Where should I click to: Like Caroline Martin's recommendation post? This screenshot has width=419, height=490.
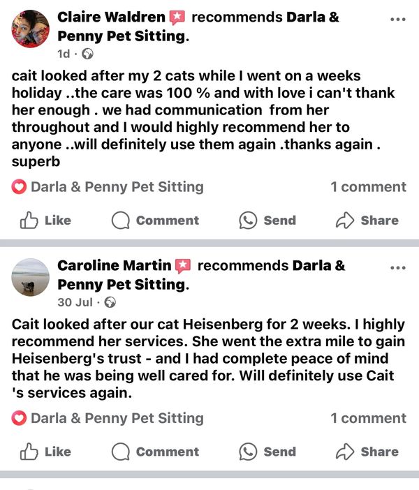[x=46, y=452]
